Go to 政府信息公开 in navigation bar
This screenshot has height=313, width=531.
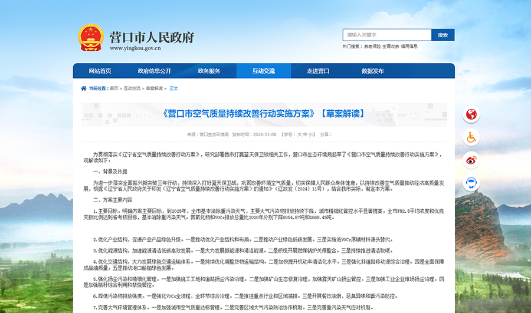pos(154,71)
